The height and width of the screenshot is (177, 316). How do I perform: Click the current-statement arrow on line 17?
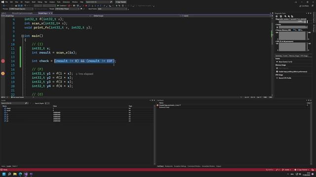(x=3, y=74)
